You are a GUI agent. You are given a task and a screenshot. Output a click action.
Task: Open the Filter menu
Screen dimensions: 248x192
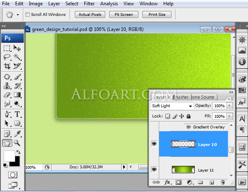pyautogui.click(x=89, y=4)
